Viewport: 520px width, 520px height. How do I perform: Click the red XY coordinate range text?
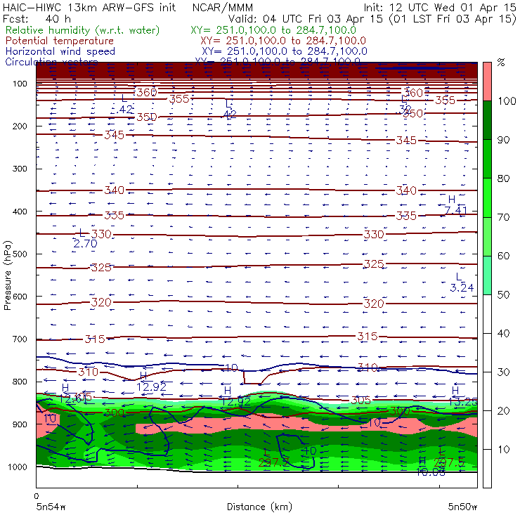point(283,41)
